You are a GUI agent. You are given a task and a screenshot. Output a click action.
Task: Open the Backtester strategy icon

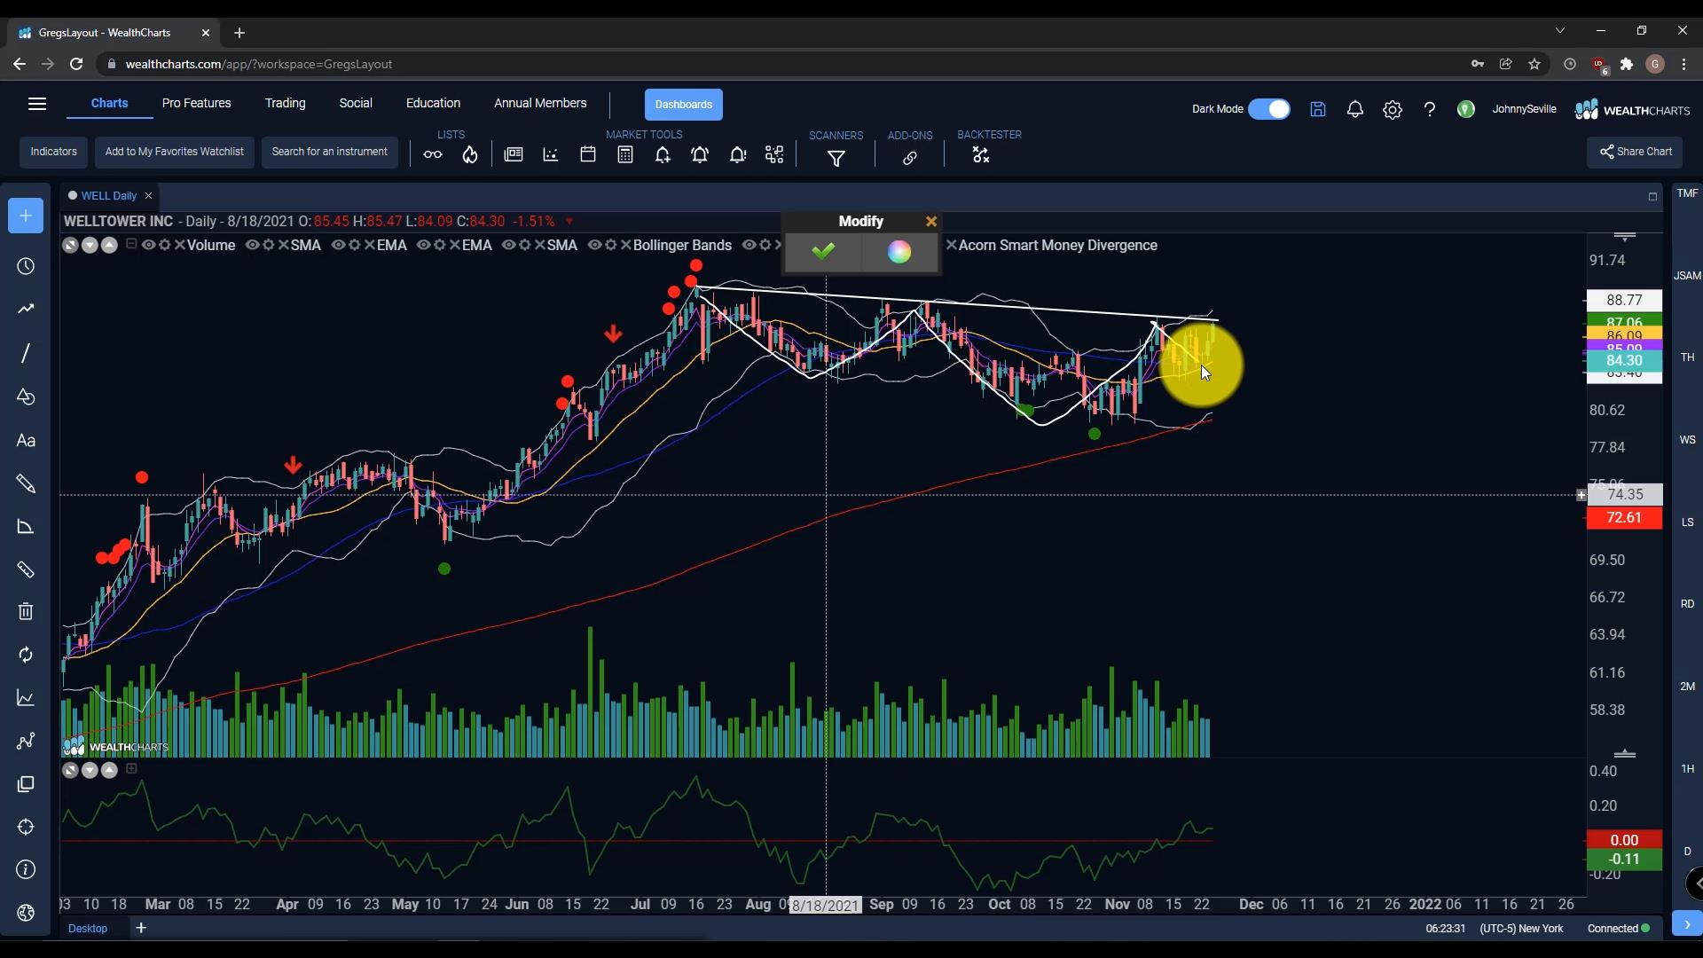pyautogui.click(x=980, y=155)
